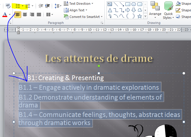
Task: Move the shapes gallery to the next row
Action: tap(145, 10)
